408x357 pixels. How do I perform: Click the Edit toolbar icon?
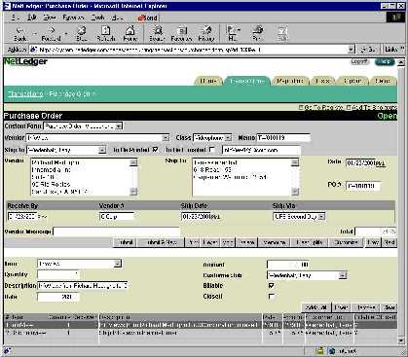282,33
